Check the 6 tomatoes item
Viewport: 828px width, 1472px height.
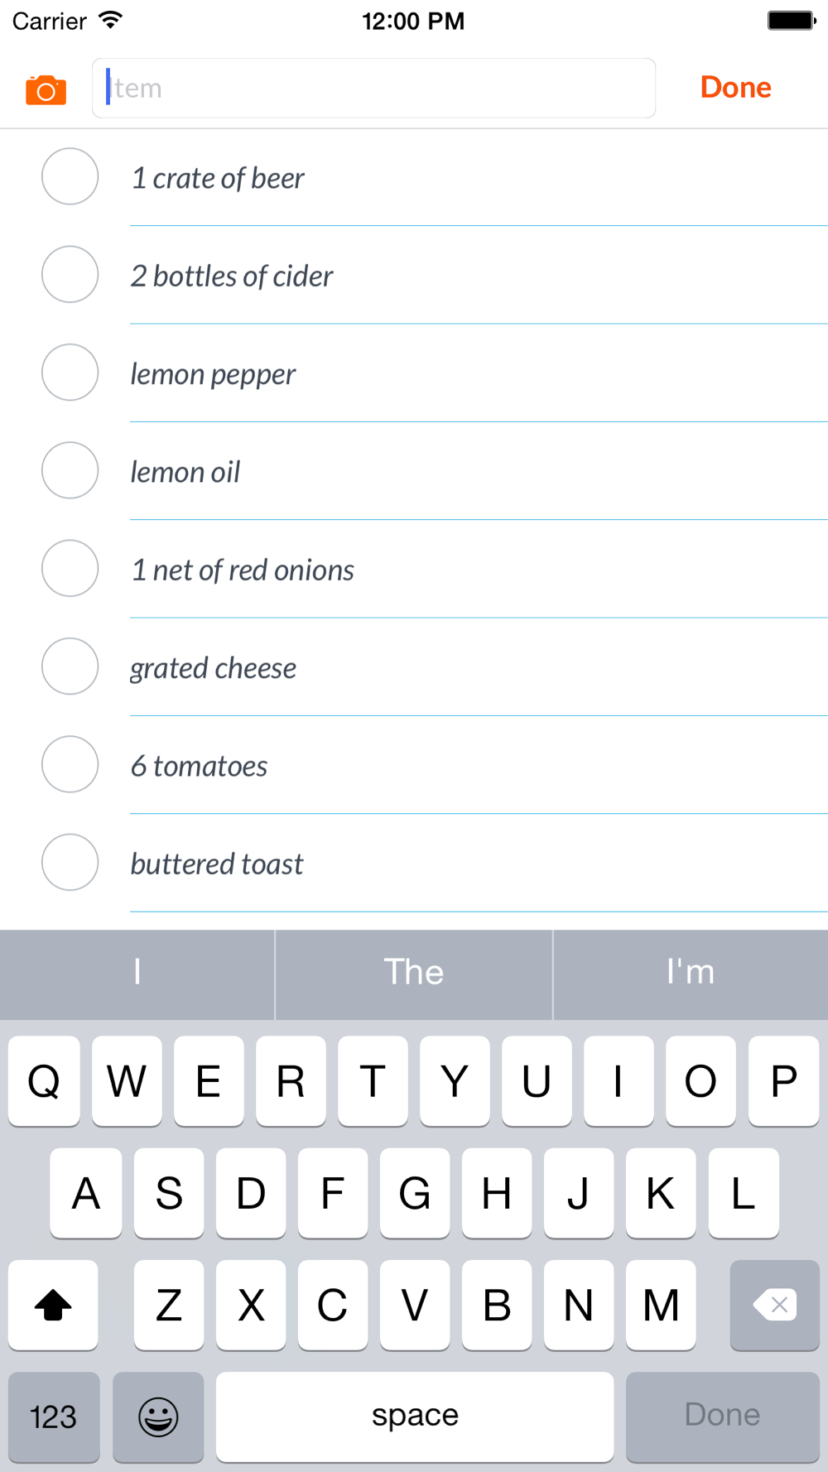[x=70, y=764]
